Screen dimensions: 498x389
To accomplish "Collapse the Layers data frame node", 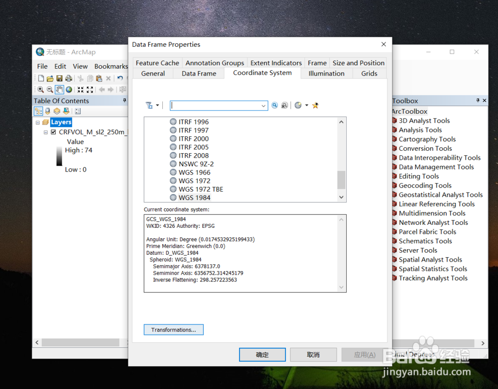I will (x=38, y=122).
